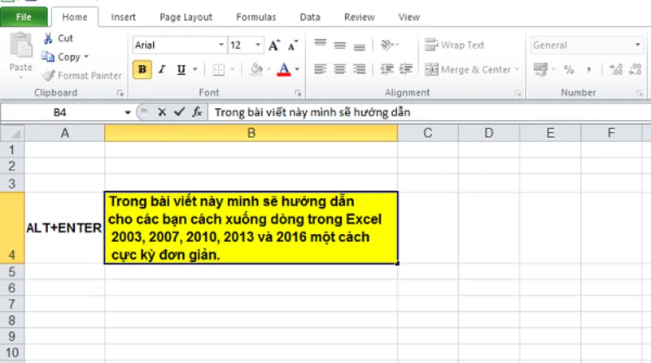651x363 pixels.
Task: Select row 1 header
Action: (12, 150)
